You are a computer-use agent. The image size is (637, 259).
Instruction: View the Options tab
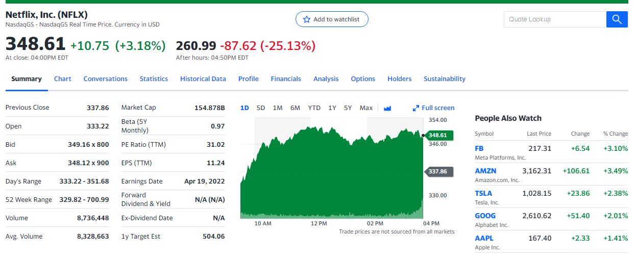coord(363,79)
